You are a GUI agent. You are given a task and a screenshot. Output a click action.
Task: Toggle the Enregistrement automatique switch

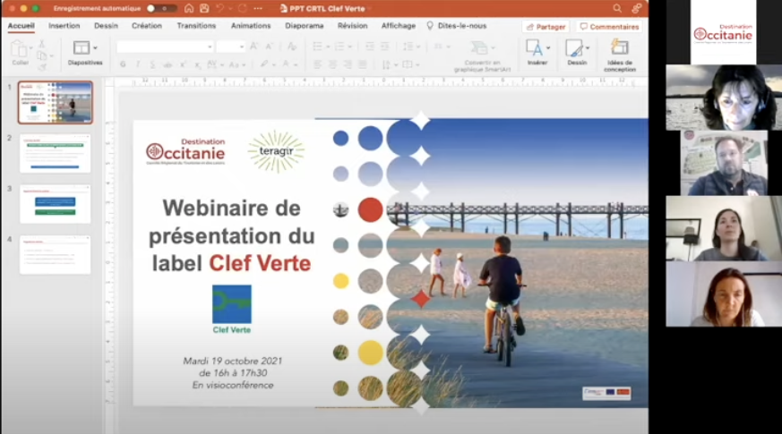click(161, 8)
